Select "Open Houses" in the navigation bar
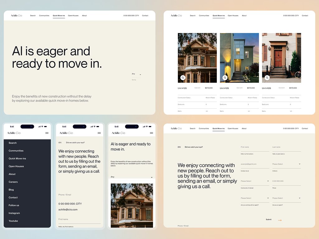Screen dimensions: 319x239 pos(73,15)
